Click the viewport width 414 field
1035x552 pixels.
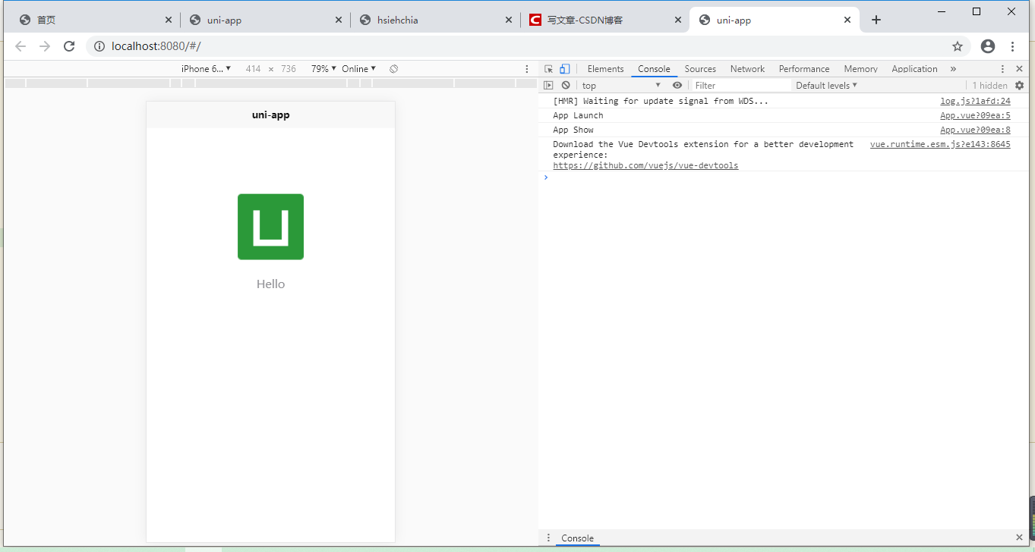point(253,69)
